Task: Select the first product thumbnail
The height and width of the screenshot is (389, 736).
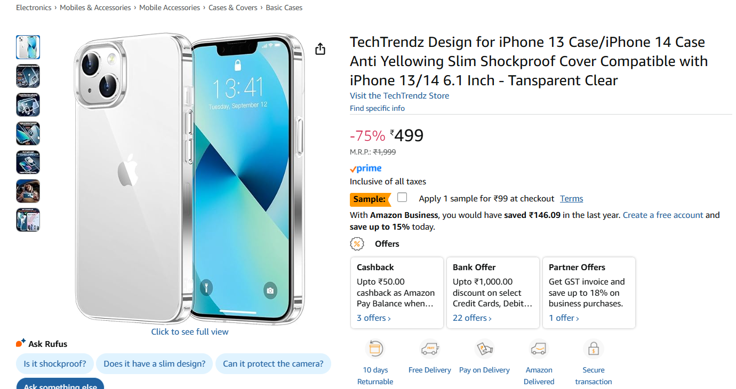Action: (28, 47)
